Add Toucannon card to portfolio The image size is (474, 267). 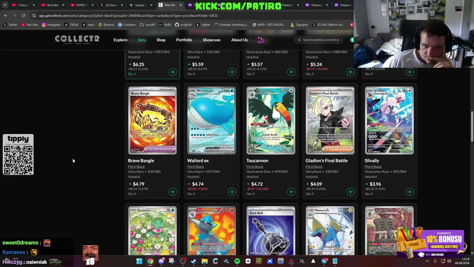tap(291, 192)
